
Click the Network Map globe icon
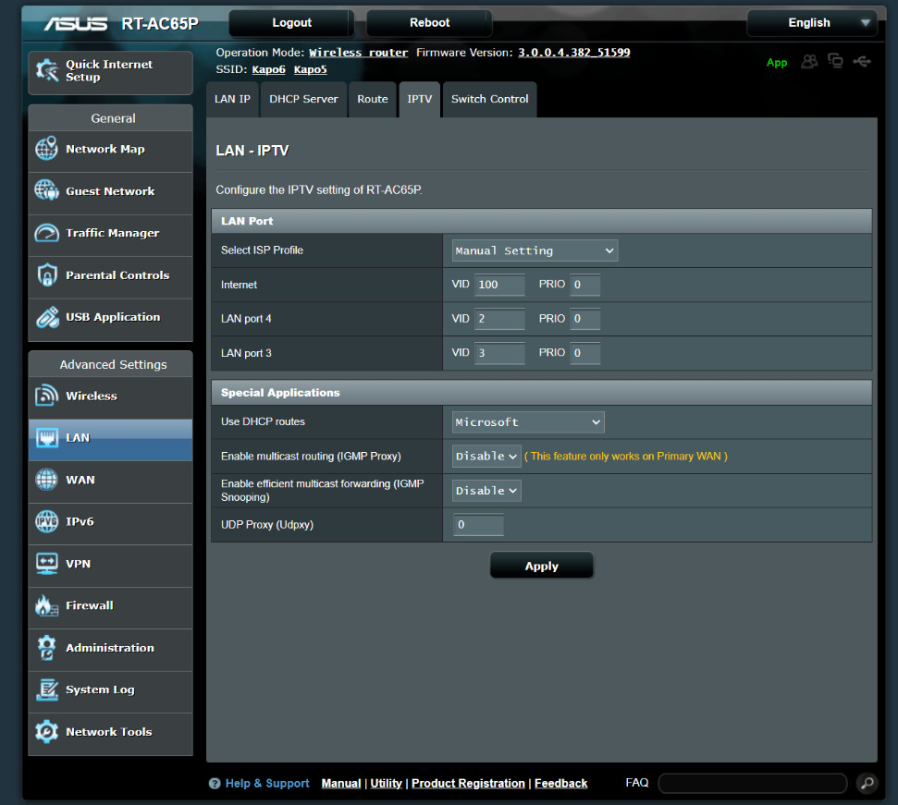tap(46, 150)
